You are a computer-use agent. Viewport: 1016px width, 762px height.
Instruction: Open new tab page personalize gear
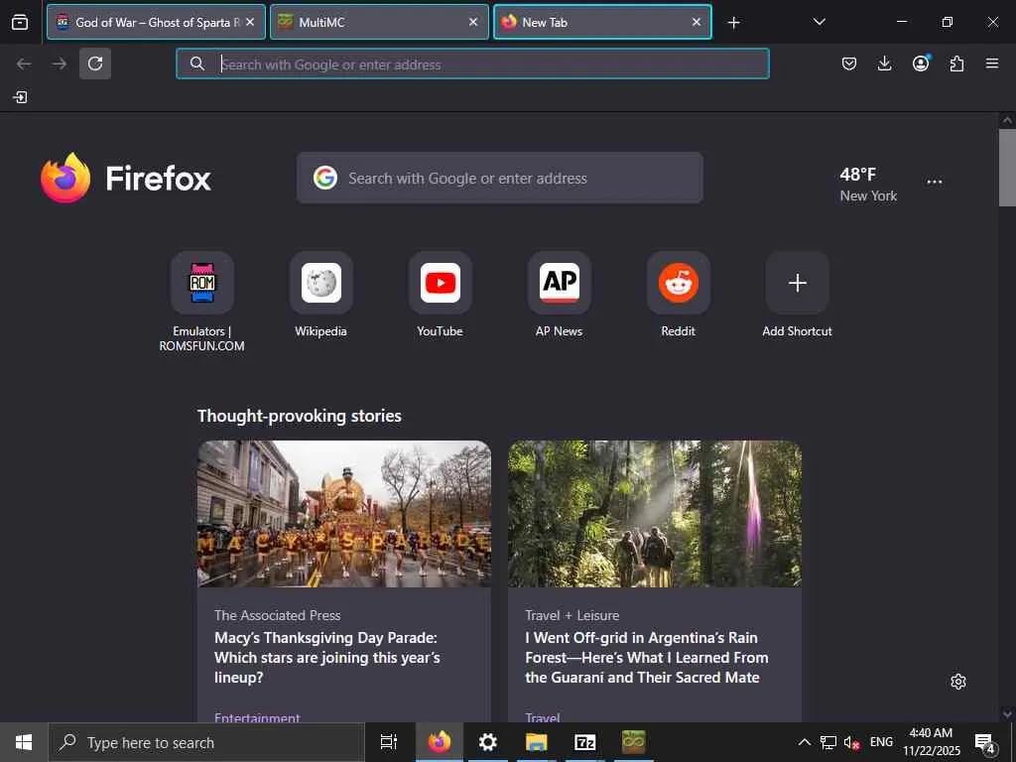[958, 682]
